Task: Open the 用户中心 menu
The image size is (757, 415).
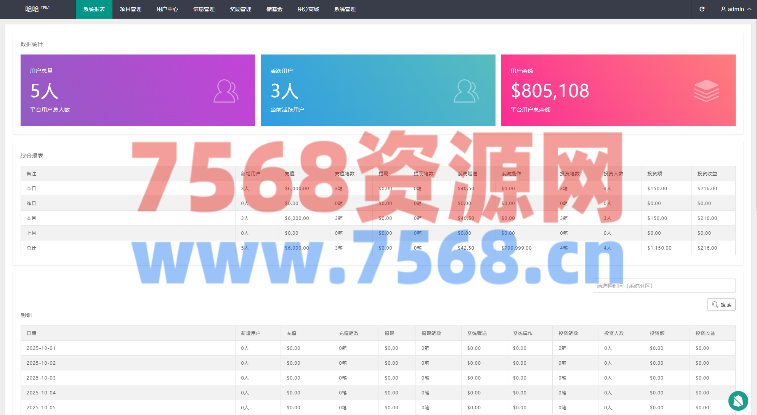Action: pos(167,9)
